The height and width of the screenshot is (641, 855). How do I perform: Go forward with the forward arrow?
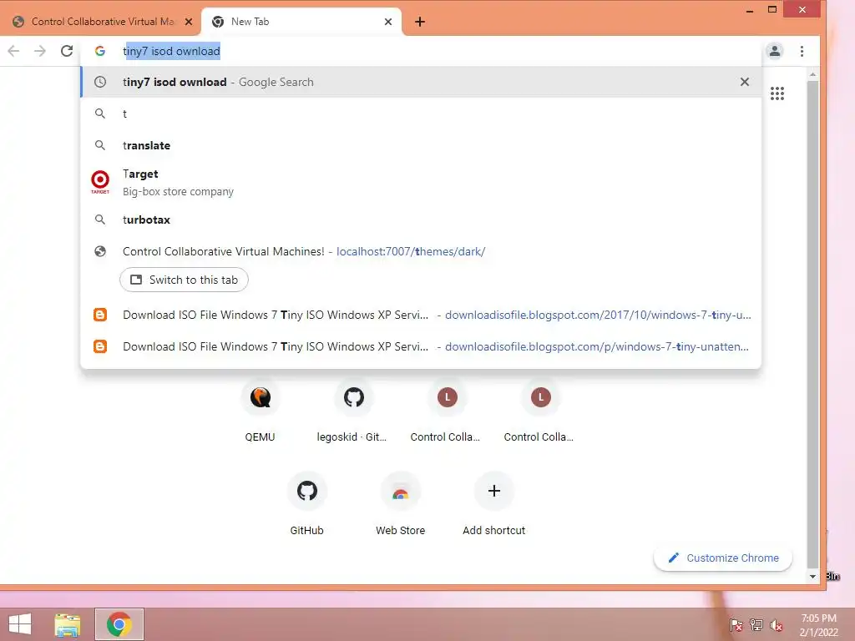(40, 51)
